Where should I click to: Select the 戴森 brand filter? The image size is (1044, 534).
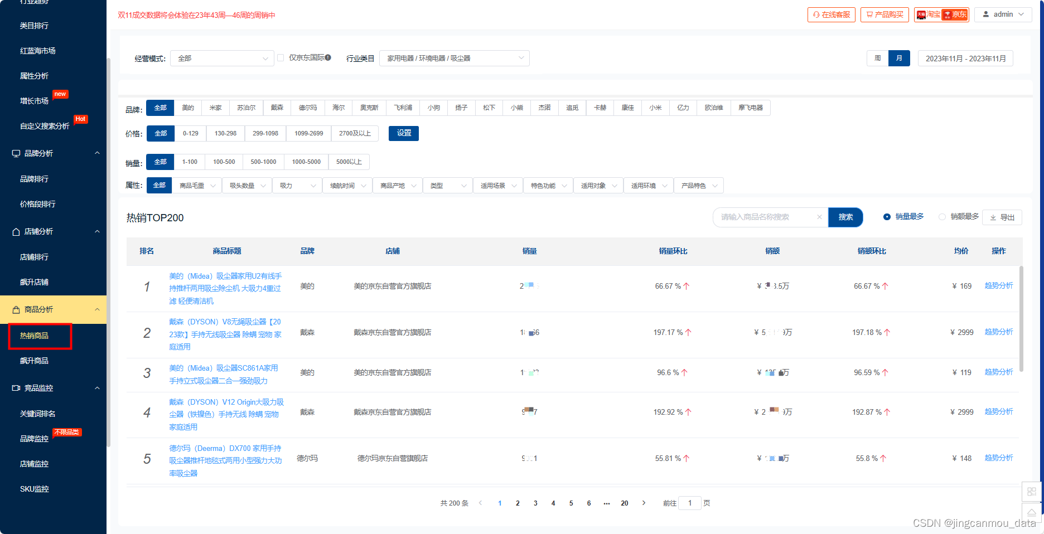coord(277,108)
